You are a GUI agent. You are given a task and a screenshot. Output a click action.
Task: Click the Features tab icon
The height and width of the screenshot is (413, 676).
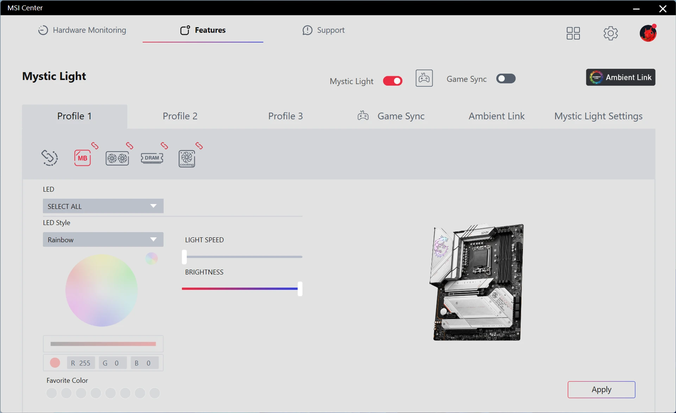pos(185,30)
